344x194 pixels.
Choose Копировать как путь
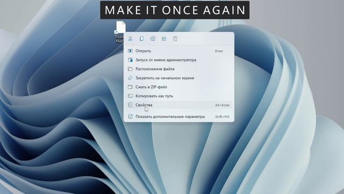[179, 96]
